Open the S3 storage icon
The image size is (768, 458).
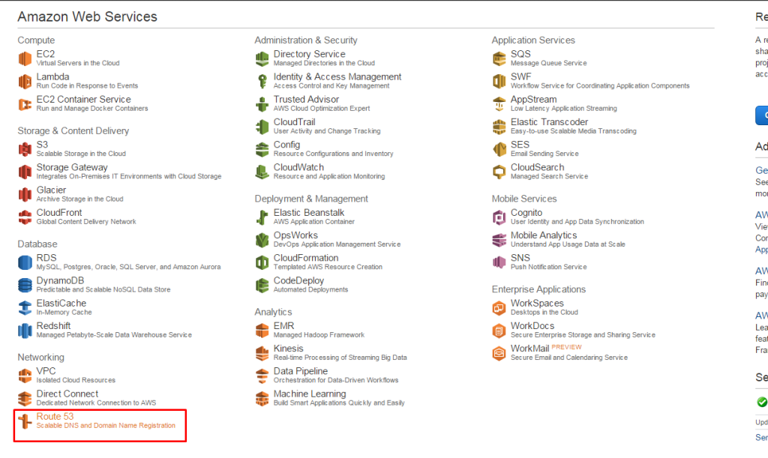pos(25,149)
